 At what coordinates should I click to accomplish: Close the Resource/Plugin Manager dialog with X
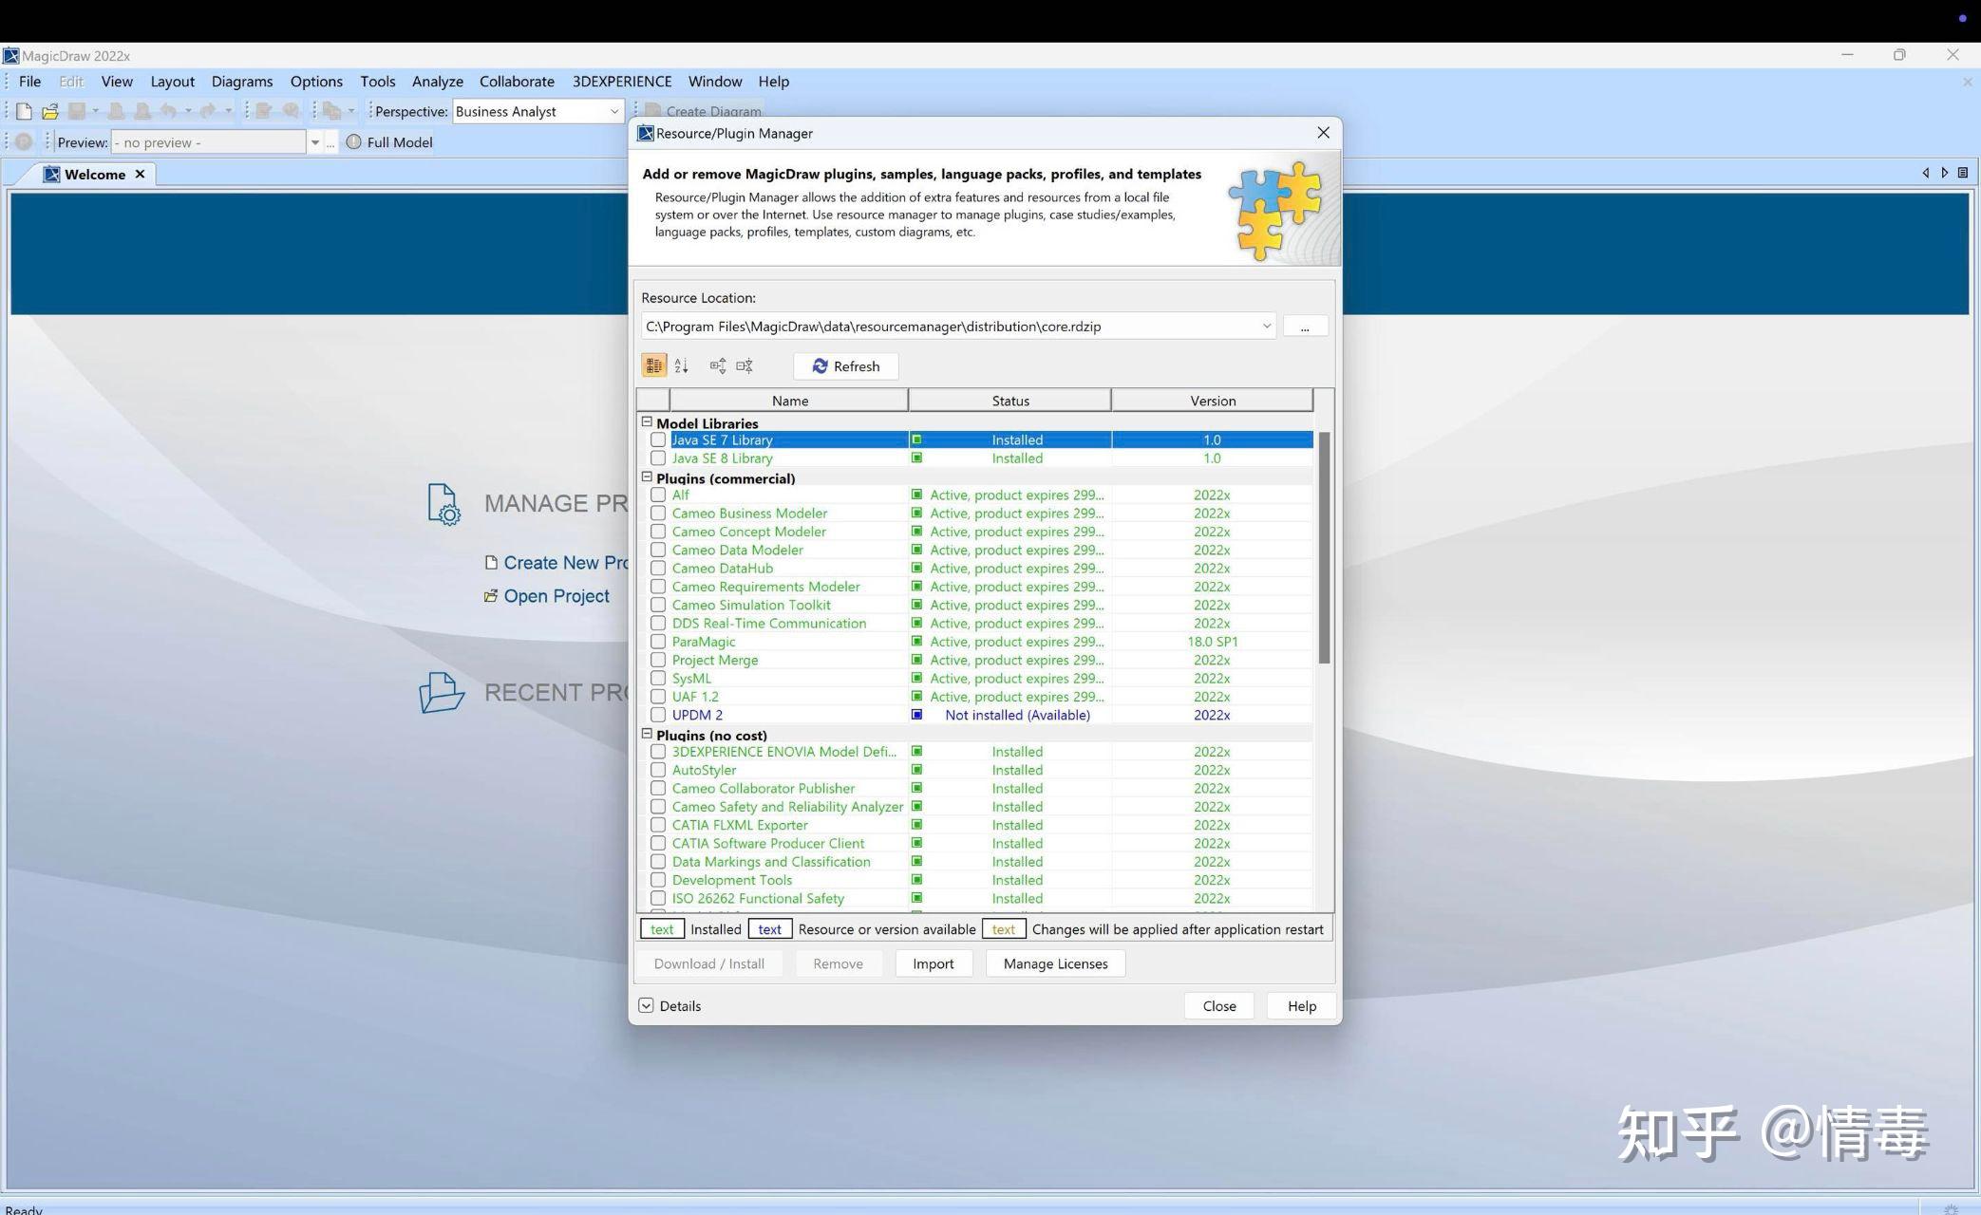pyautogui.click(x=1323, y=133)
